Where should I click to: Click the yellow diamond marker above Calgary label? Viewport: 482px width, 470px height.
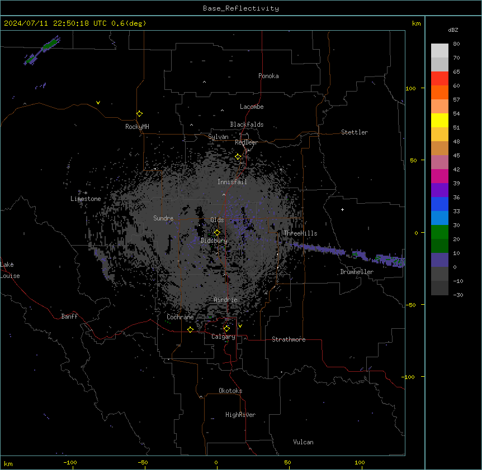pyautogui.click(x=226, y=329)
